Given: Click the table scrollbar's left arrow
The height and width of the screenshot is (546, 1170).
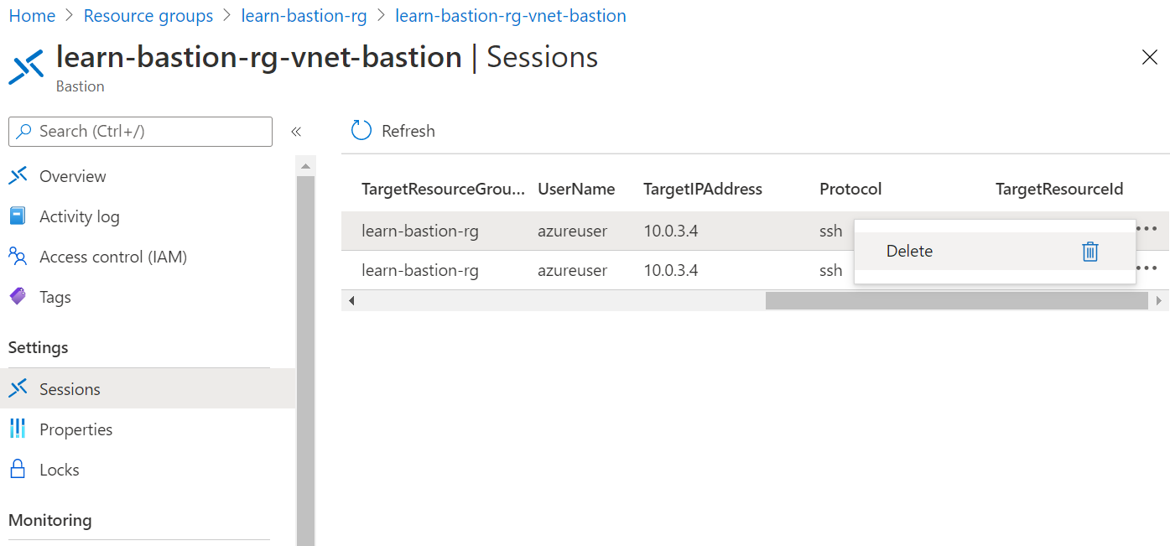Looking at the screenshot, I should (x=351, y=300).
